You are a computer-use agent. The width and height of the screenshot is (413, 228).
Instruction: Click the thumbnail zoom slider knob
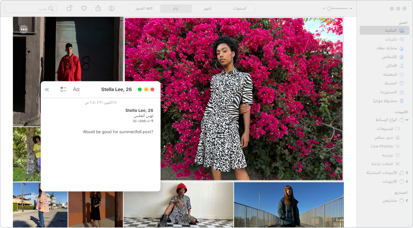(x=329, y=9)
